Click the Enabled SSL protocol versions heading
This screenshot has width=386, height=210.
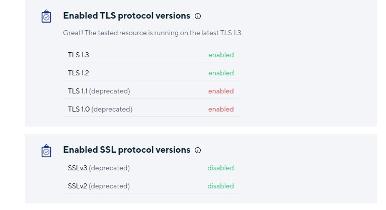pyautogui.click(x=126, y=150)
